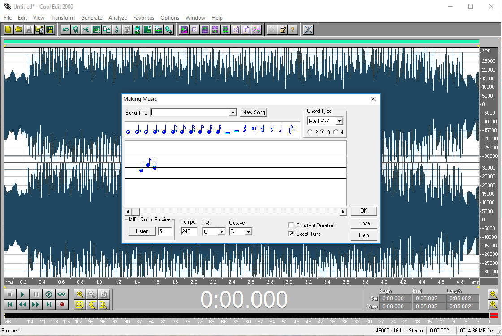
Task: Select chord notes radio button 3
Action: 322,132
